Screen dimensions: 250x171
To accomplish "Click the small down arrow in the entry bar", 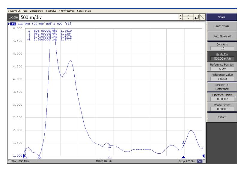I will [180, 19].
